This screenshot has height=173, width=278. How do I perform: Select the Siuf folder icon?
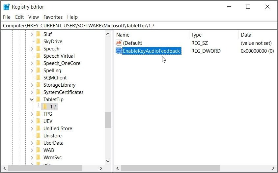tap(39, 34)
